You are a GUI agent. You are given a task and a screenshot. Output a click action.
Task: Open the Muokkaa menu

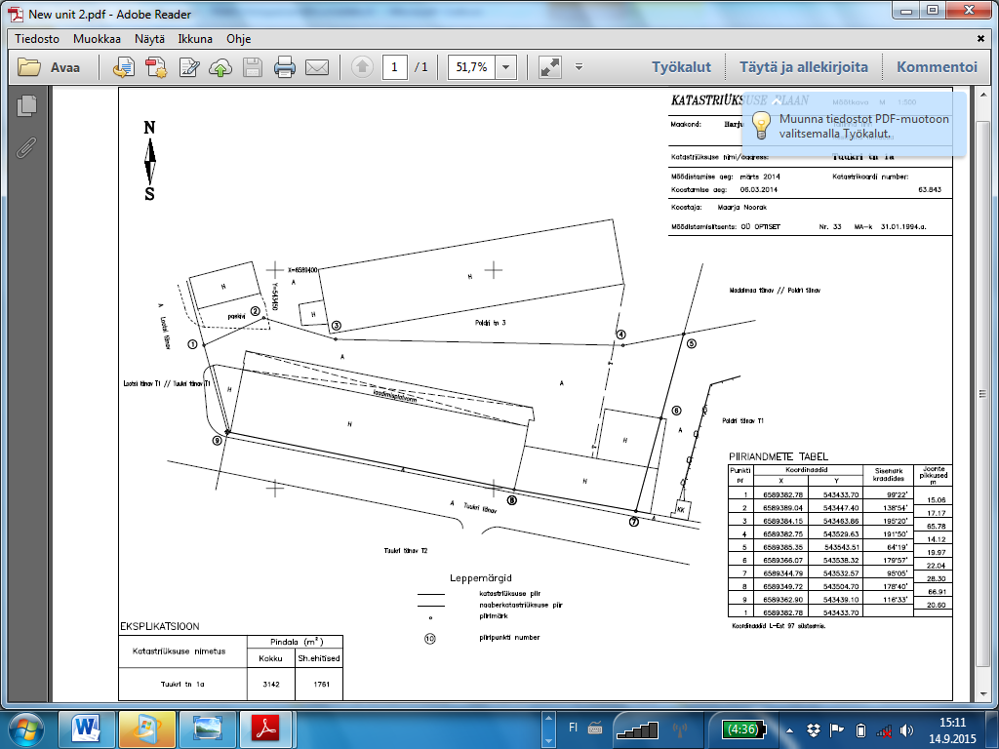97,39
